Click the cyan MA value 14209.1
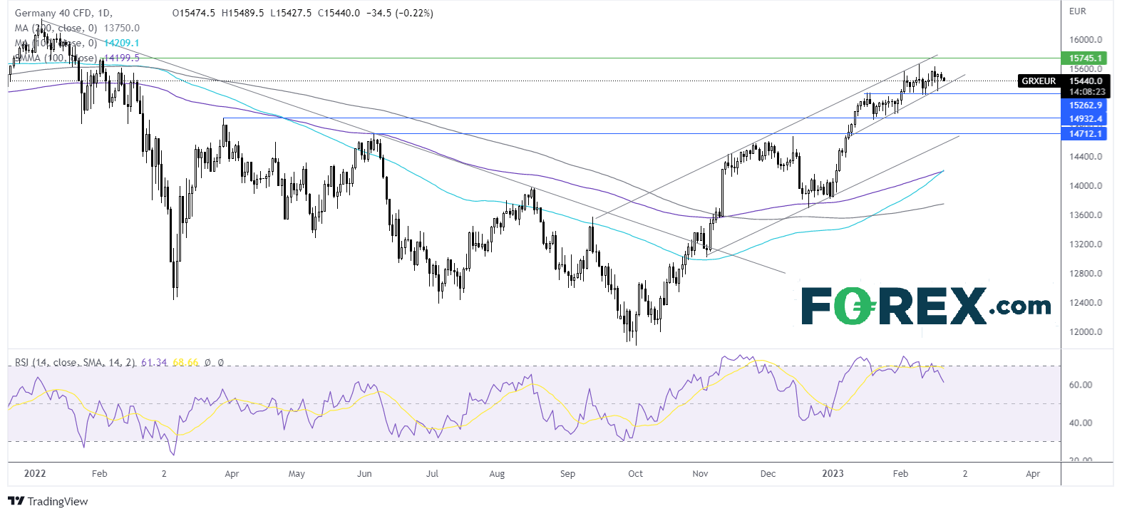This screenshot has width=1122, height=516. [122, 43]
